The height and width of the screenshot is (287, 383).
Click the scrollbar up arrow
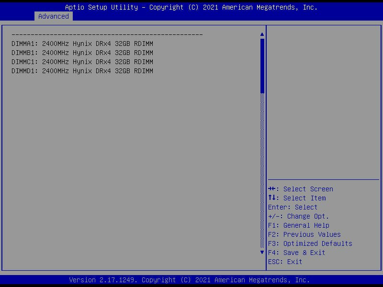click(262, 34)
